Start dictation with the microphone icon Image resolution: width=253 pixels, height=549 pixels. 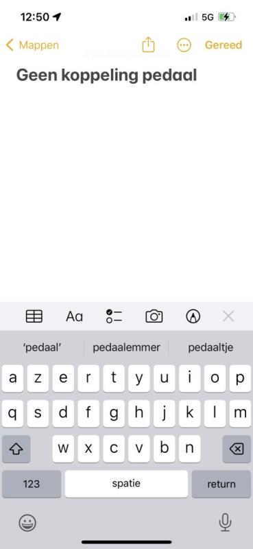225,523
